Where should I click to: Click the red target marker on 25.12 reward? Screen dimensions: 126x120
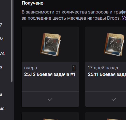[x=55, y=41]
